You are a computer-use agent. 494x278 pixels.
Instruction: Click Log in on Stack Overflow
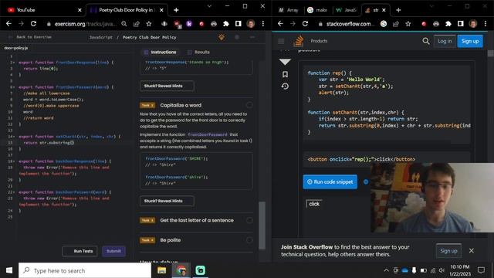point(445,41)
